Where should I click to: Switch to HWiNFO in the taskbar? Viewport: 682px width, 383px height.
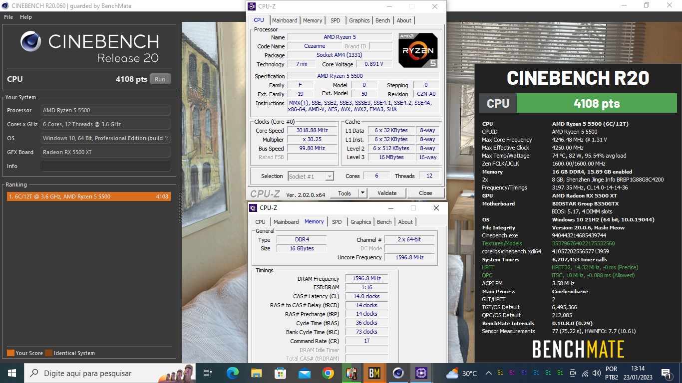(351, 373)
